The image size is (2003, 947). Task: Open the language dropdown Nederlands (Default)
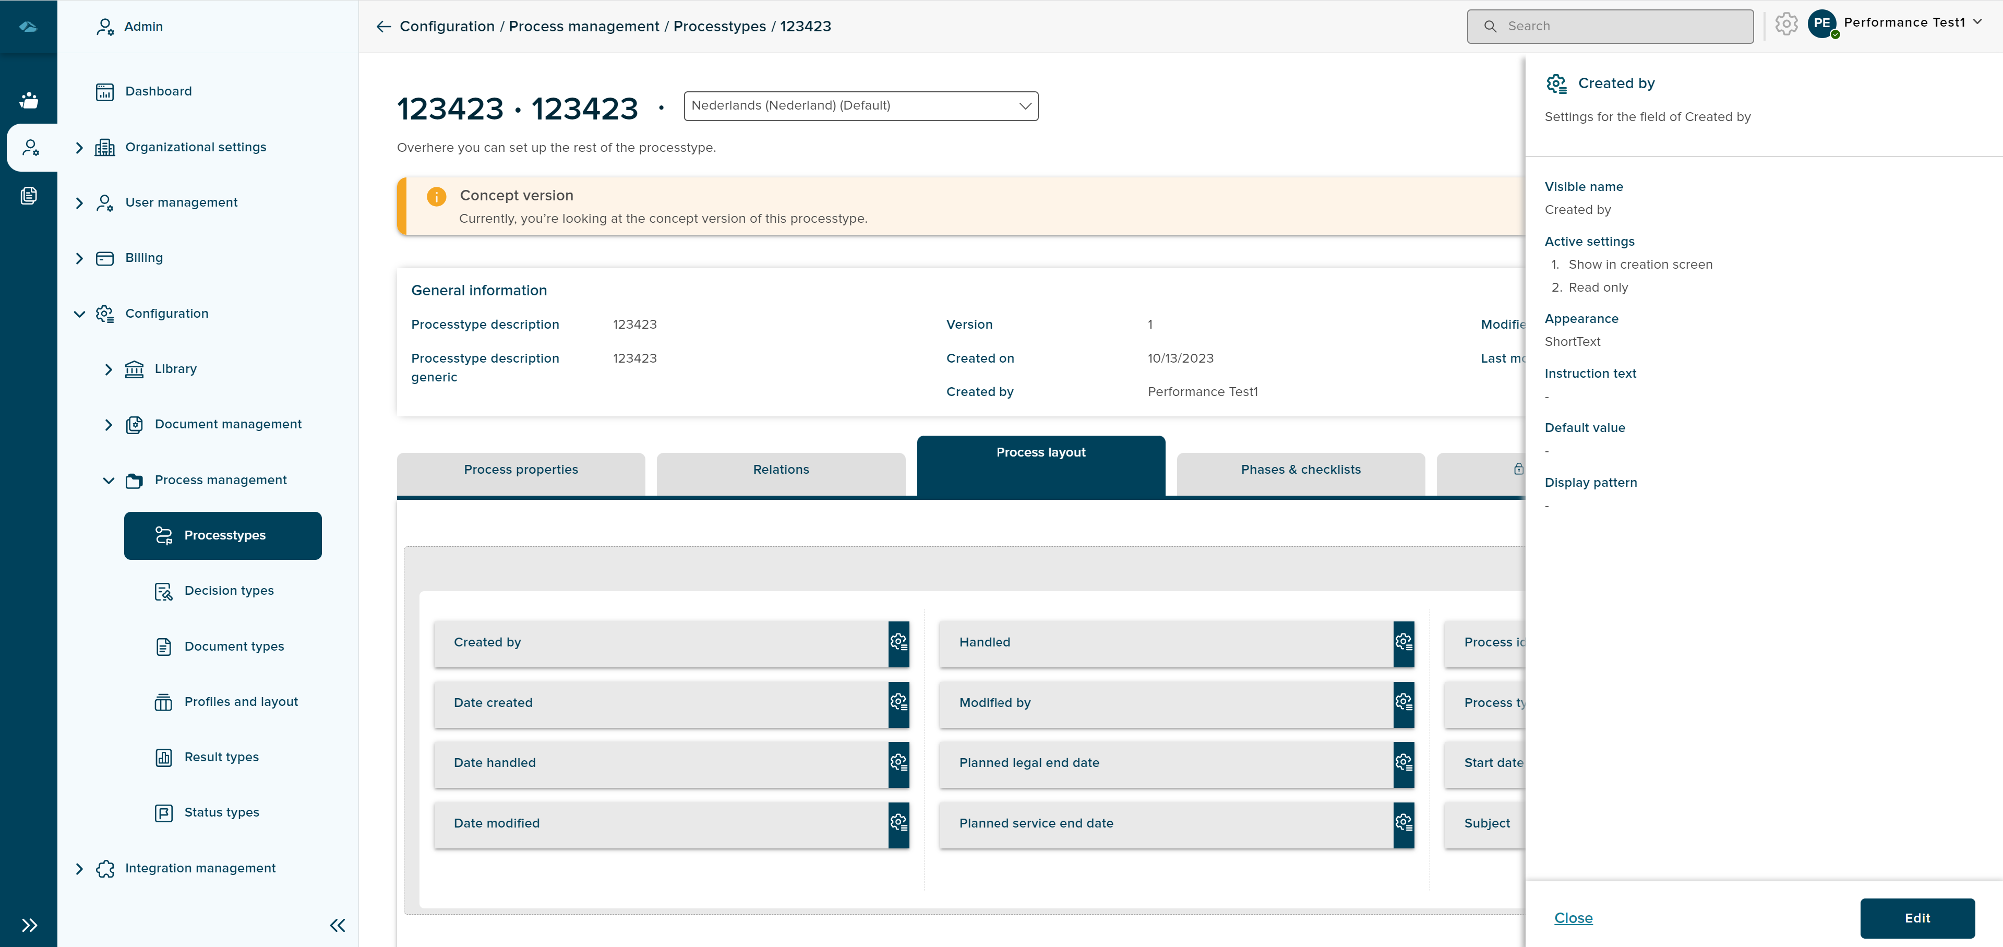[x=861, y=106]
